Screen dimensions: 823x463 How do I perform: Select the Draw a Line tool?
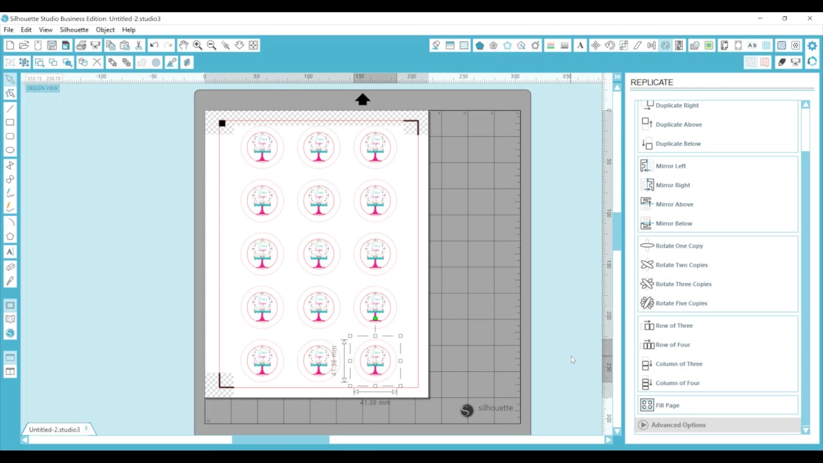pos(10,108)
